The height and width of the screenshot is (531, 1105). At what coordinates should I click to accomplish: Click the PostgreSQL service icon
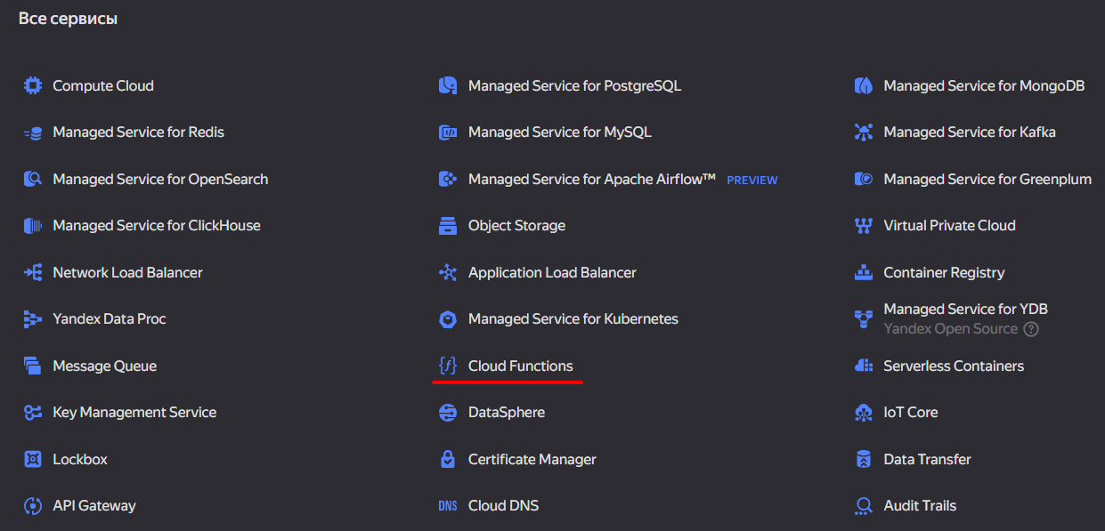(x=448, y=85)
